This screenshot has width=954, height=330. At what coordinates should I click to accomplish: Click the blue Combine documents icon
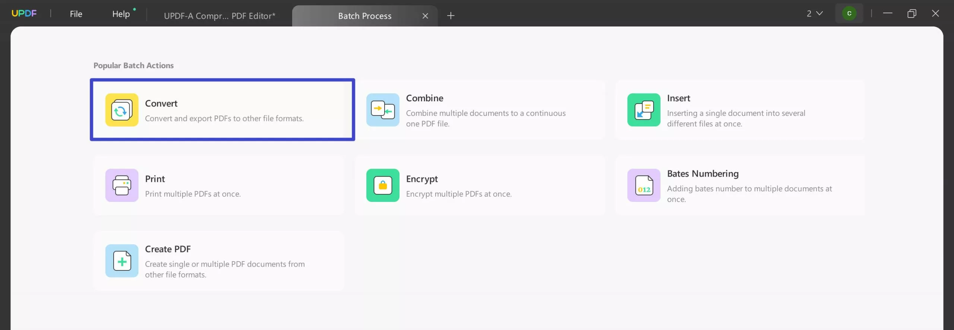tap(383, 110)
